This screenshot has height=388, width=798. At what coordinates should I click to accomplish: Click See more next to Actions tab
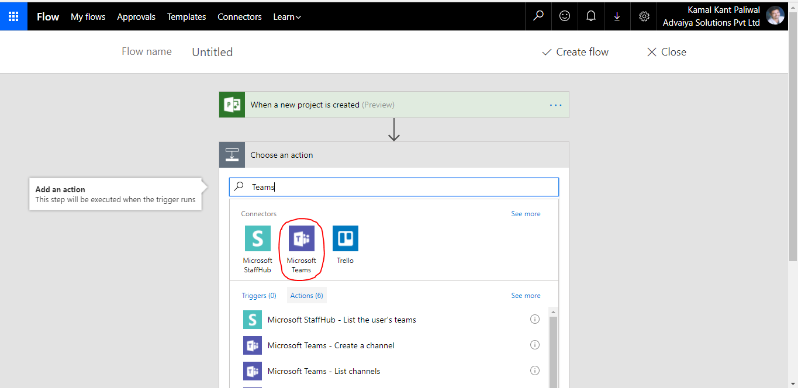526,296
